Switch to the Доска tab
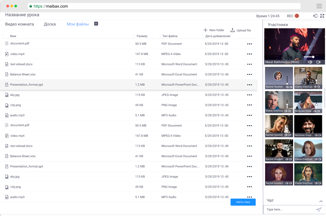 tap(50, 24)
